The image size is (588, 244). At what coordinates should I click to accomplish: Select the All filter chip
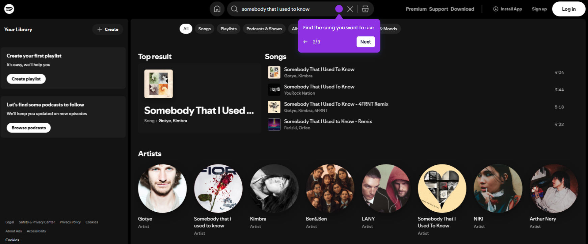pos(186,29)
